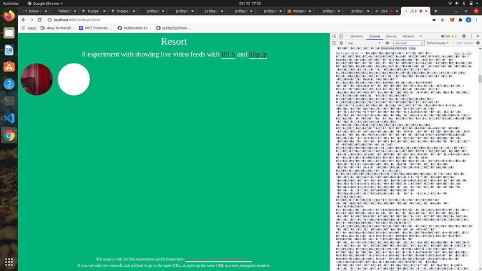Image resolution: width=482 pixels, height=271 pixels.
Task: Open the Chrome profile avatar
Action: [x=468, y=20]
